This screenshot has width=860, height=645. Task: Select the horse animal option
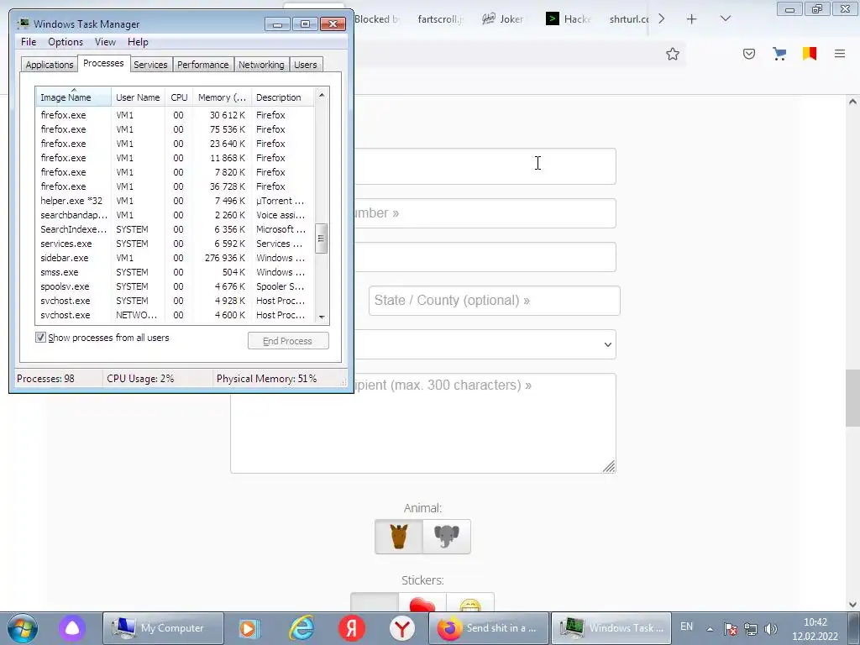tap(399, 537)
